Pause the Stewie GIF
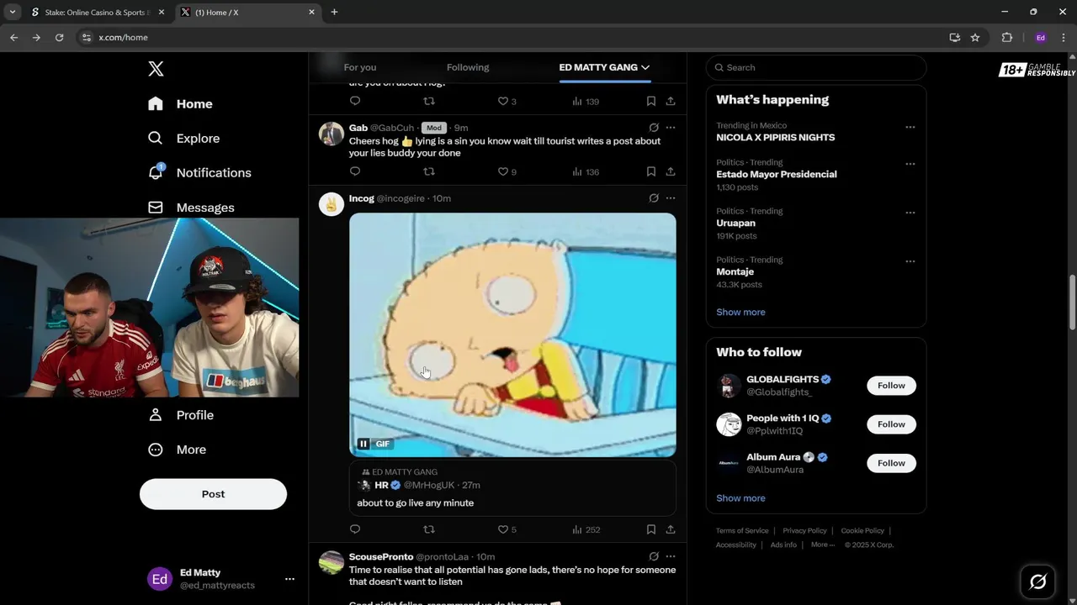Screen dimensions: 1077x605 click(x=363, y=444)
